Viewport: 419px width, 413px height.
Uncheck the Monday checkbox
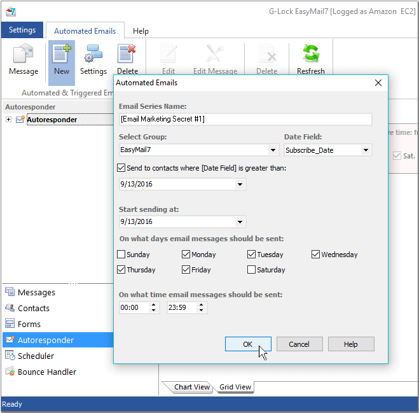(x=186, y=255)
